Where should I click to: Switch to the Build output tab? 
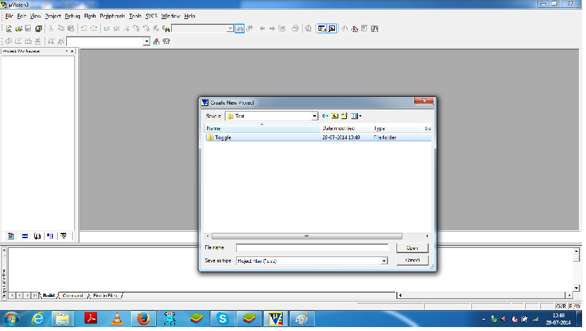tap(49, 296)
